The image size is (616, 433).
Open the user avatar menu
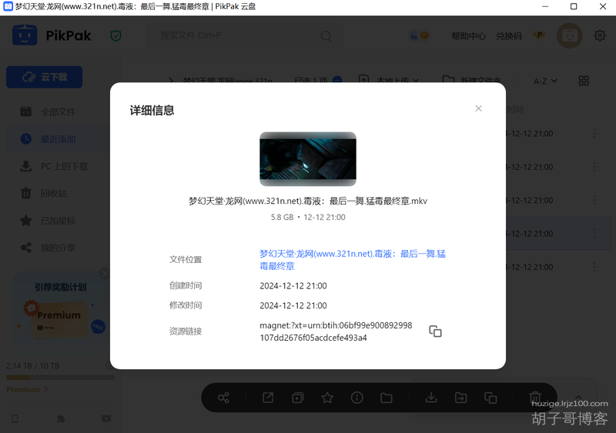coord(569,35)
